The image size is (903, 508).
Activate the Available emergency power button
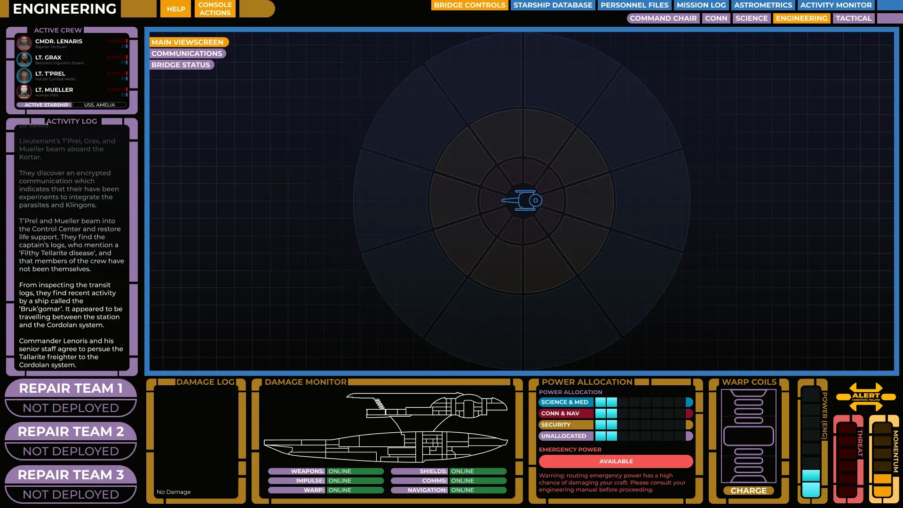click(x=616, y=461)
